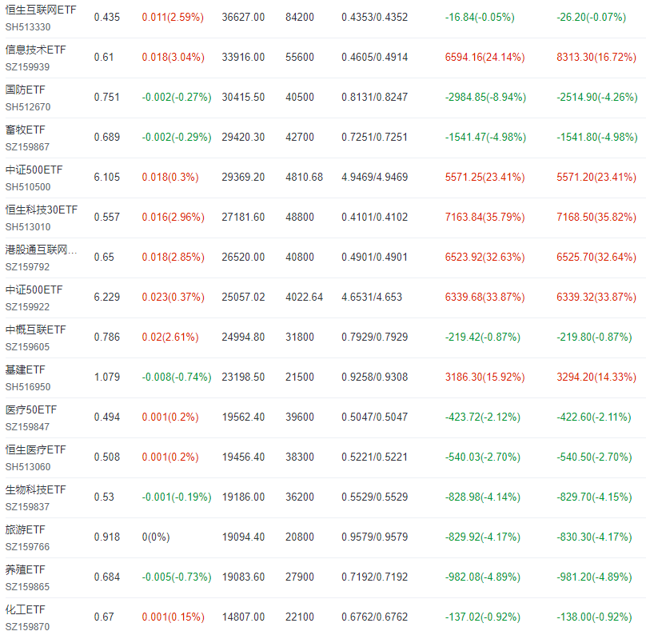This screenshot has height=635, width=646.
Task: Select change 0(0%) for 旅游ETF
Action: point(156,537)
